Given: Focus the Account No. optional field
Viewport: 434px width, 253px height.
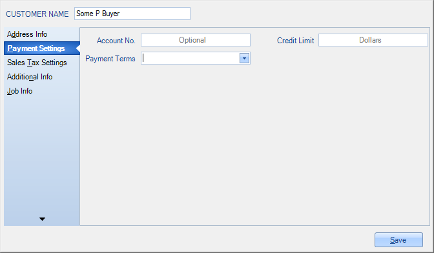Looking at the screenshot, I should pyautogui.click(x=196, y=40).
